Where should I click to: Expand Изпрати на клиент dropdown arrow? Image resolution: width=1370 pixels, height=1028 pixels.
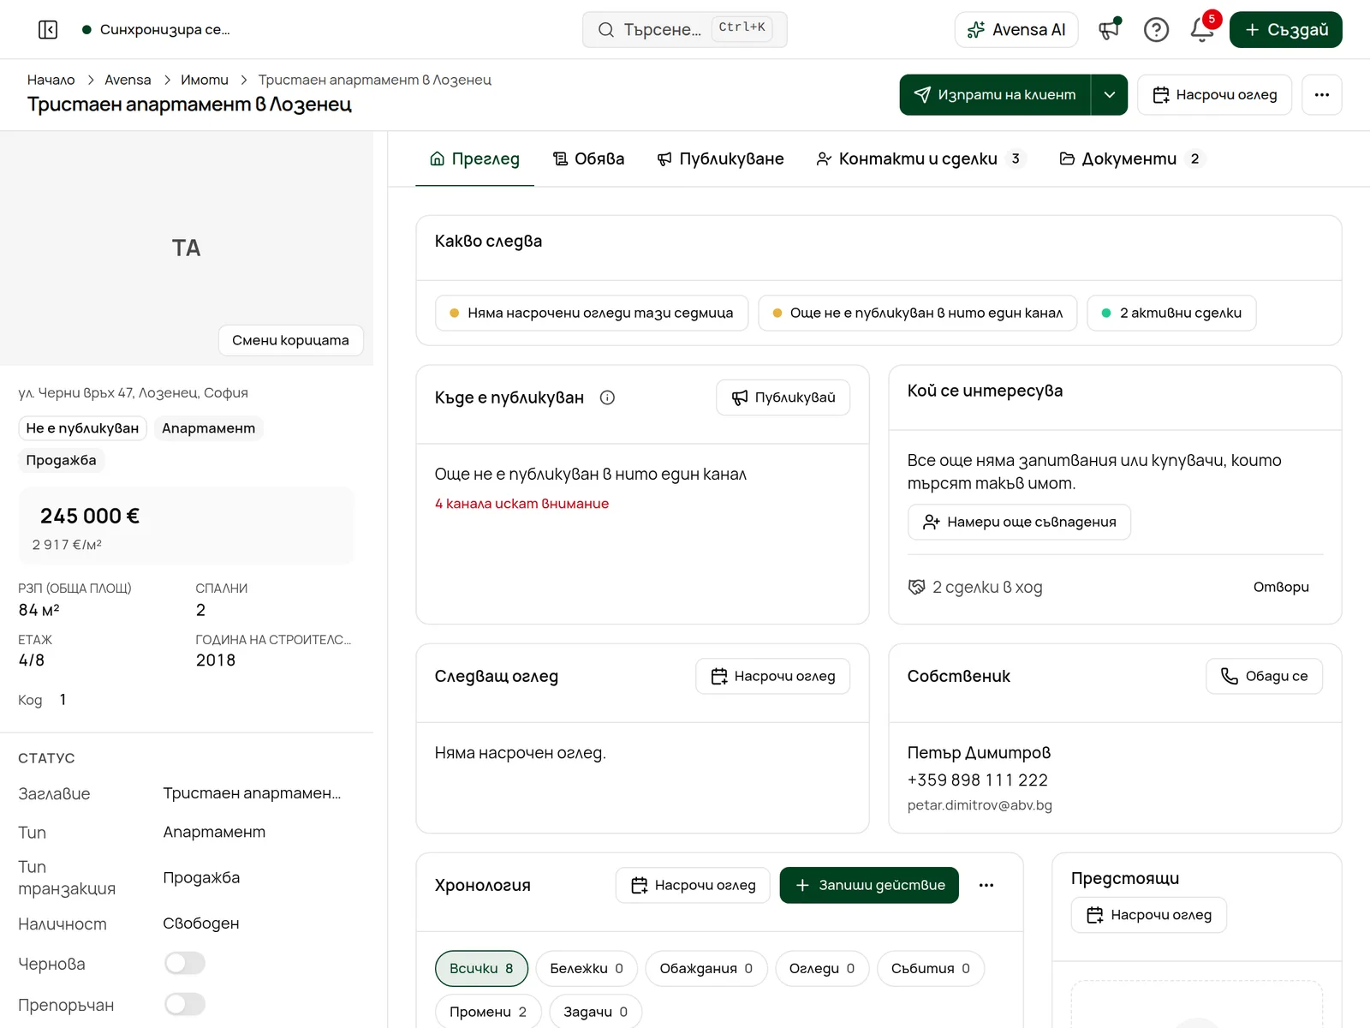(x=1110, y=94)
